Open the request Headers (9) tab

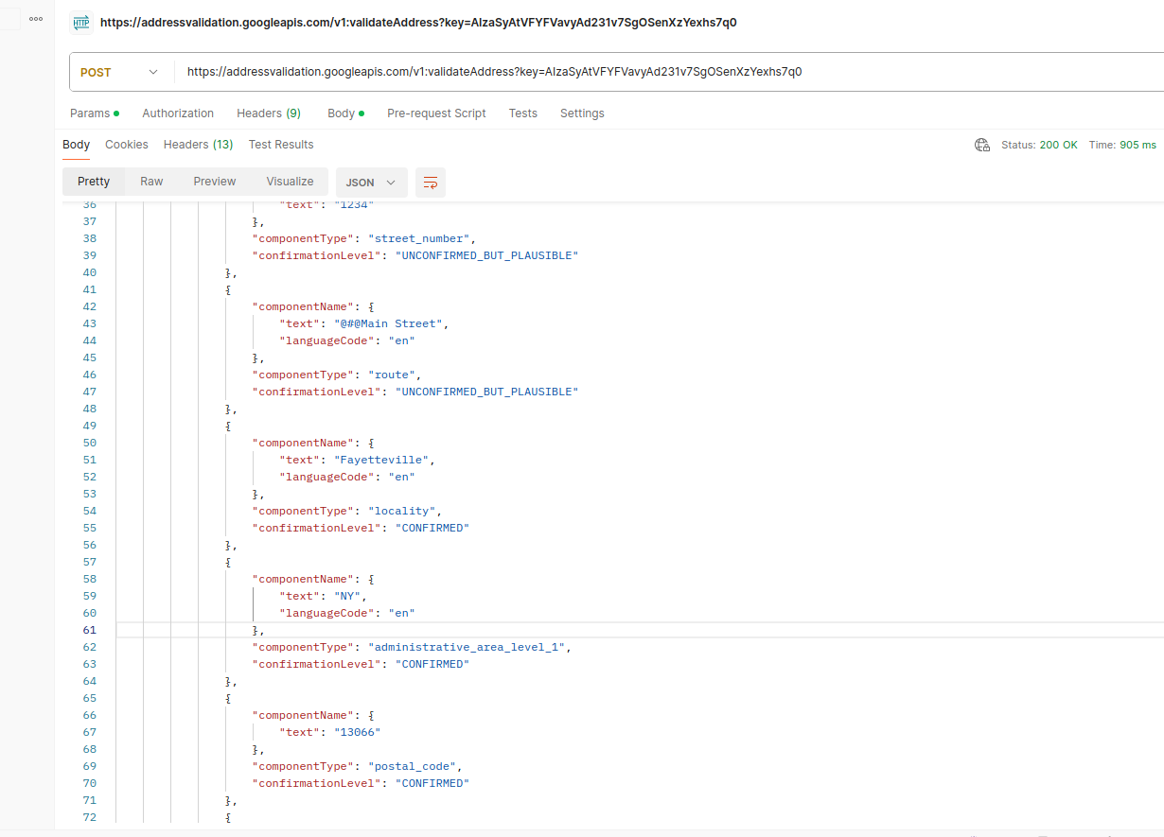point(269,113)
